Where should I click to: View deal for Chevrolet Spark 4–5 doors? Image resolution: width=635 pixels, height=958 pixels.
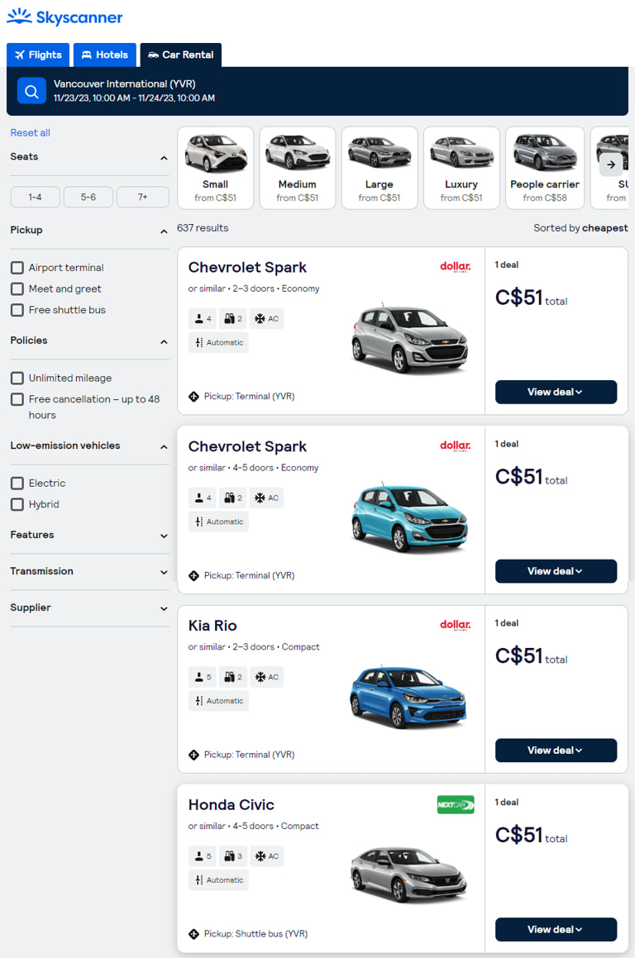556,570
